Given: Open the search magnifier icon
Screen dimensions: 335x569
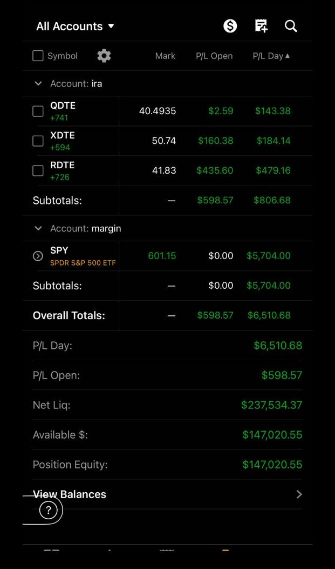Looking at the screenshot, I should [291, 26].
